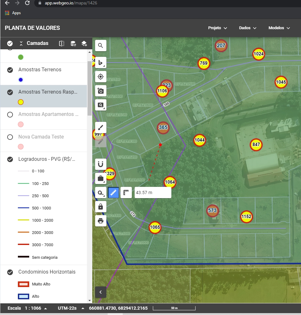Image resolution: width=301 pixels, height=315 pixels.
Task: Enable the Nova Camada Teste layer
Action: (x=10, y=137)
